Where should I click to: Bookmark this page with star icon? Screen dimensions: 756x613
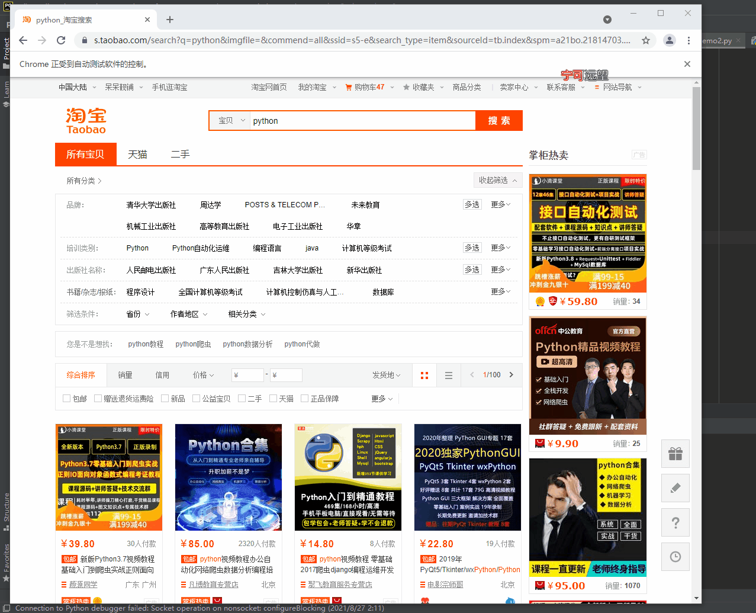646,40
